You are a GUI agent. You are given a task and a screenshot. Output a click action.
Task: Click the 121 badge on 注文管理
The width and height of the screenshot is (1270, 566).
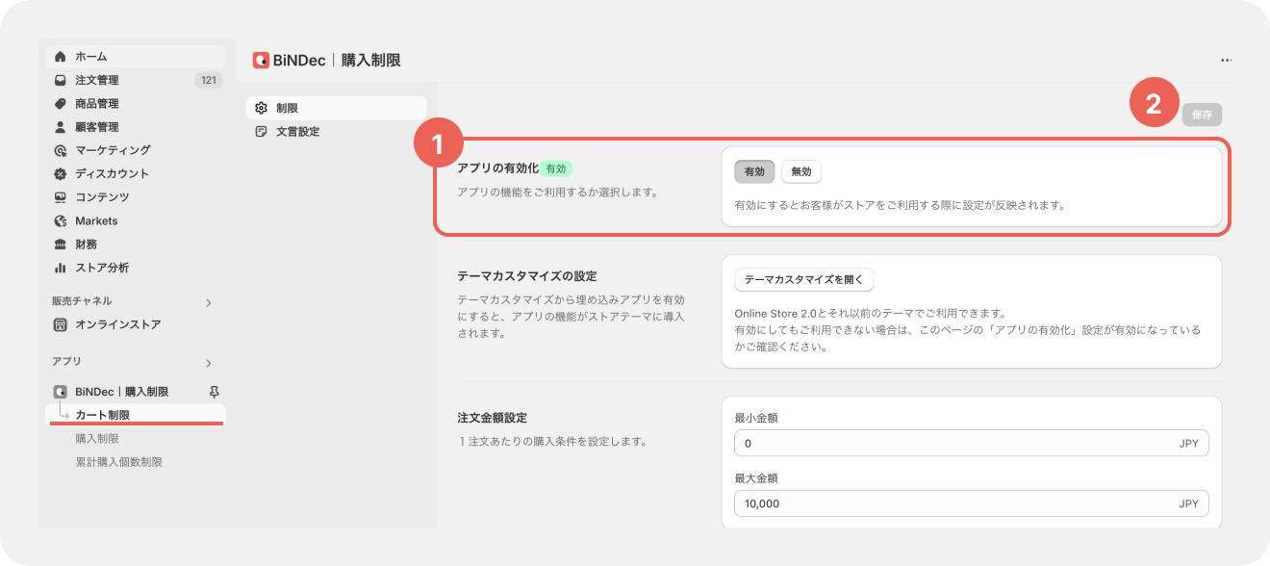(x=208, y=80)
